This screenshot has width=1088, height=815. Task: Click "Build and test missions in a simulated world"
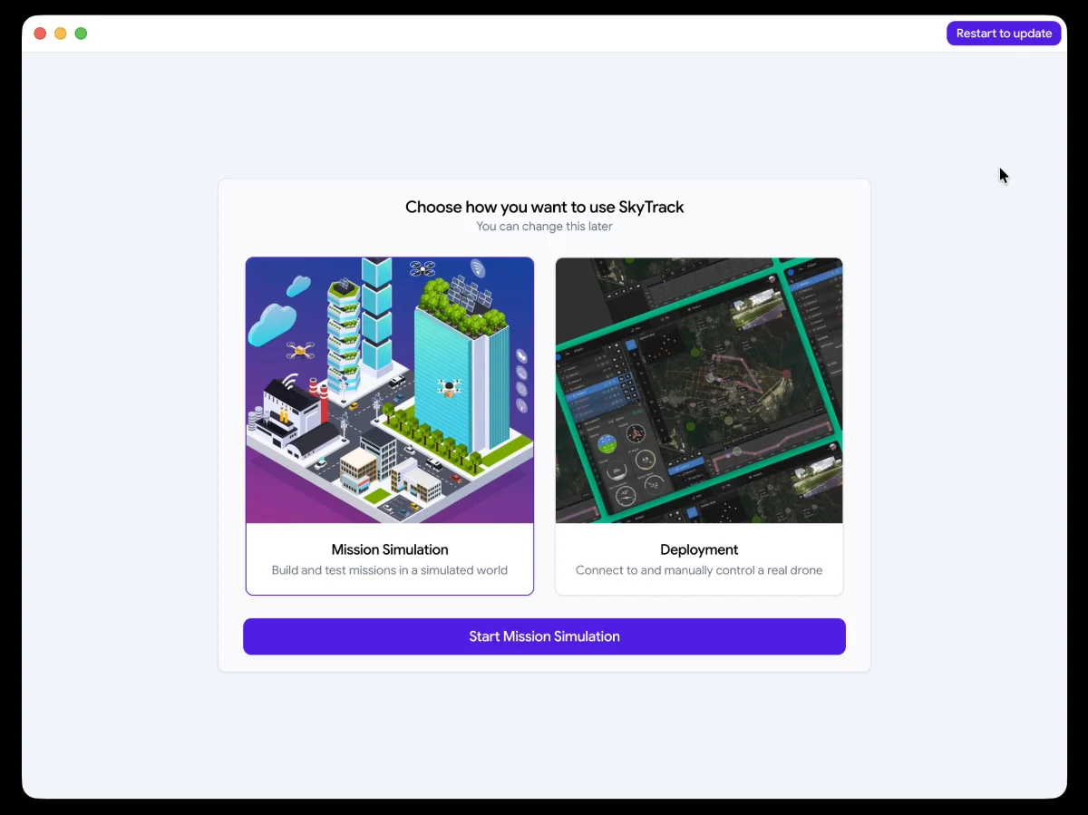click(x=390, y=570)
